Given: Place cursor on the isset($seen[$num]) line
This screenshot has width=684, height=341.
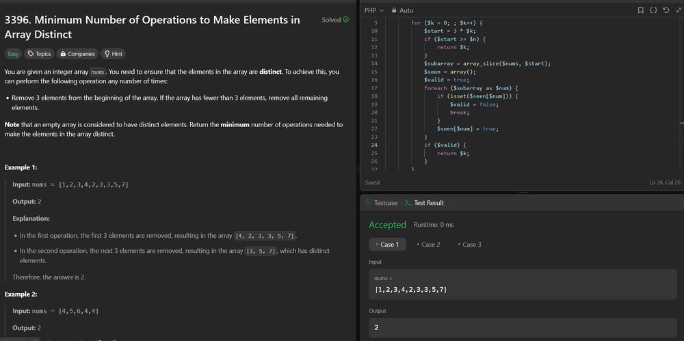Looking at the screenshot, I should (477, 96).
